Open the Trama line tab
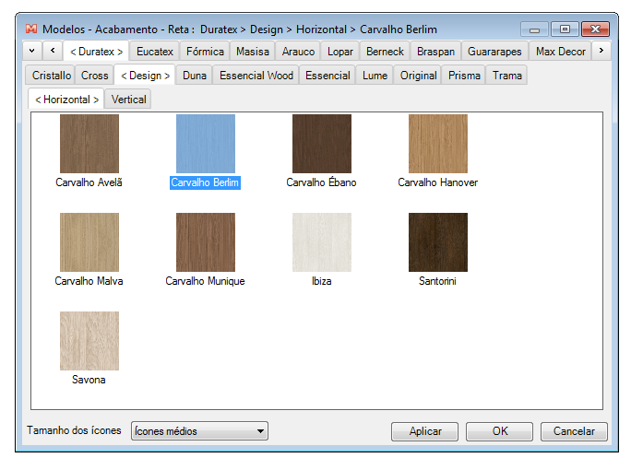 tap(507, 76)
